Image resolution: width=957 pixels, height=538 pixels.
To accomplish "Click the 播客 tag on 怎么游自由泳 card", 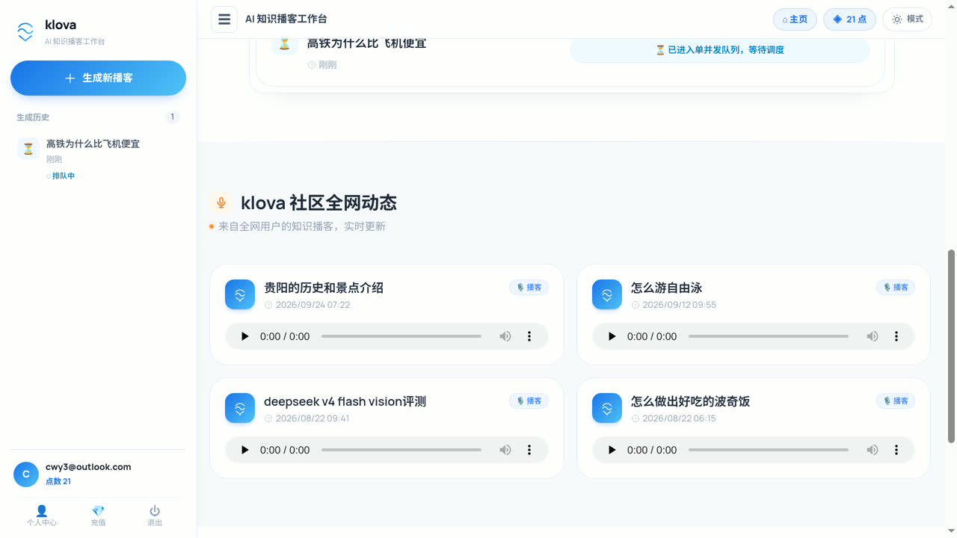I will (896, 287).
